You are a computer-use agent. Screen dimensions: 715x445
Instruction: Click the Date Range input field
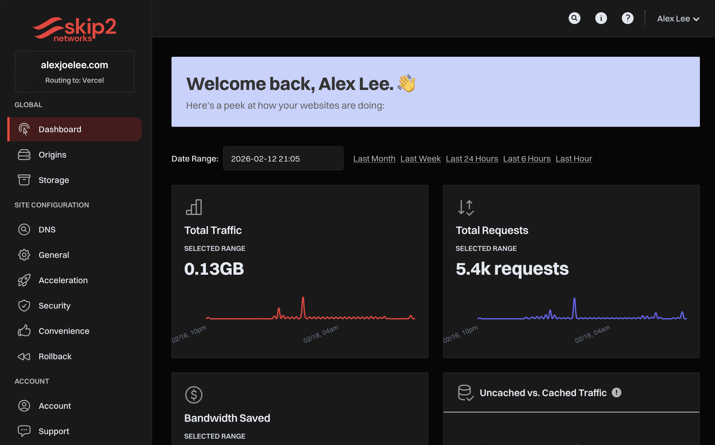[283, 158]
